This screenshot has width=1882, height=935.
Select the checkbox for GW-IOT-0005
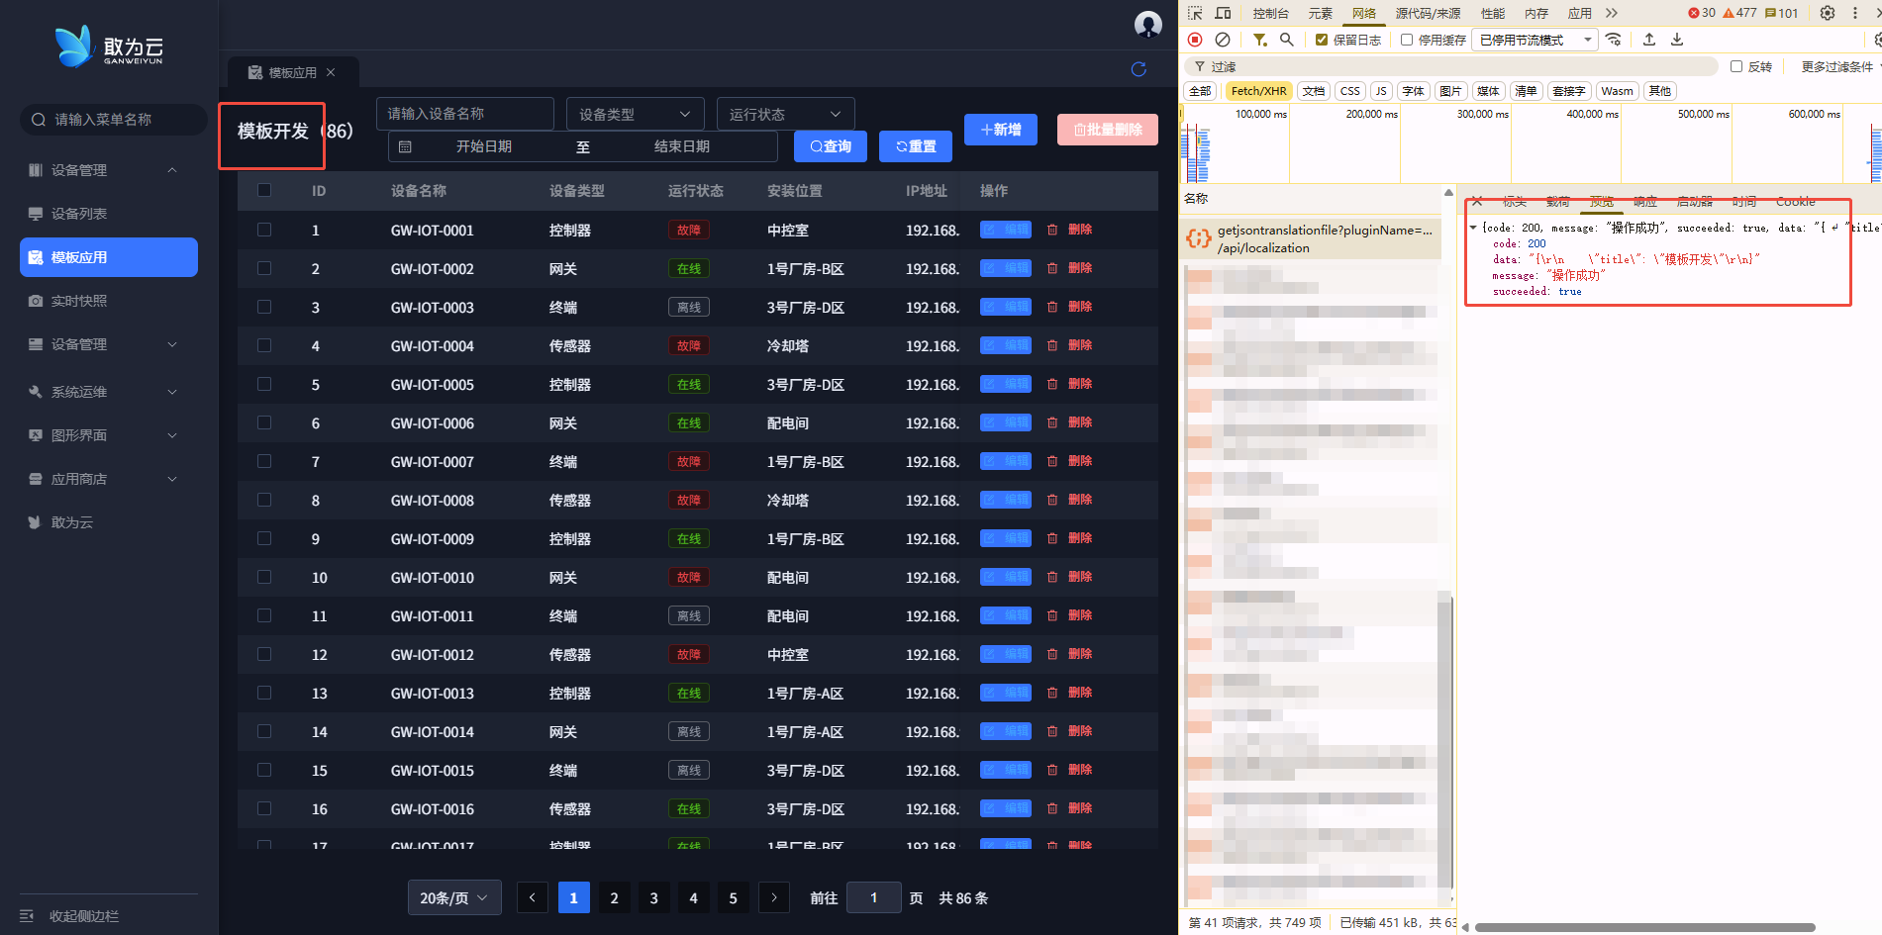click(x=264, y=384)
